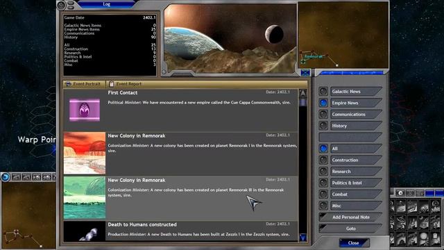Close the Log window with Close
Viewport: 444px width, 250px height.
pyautogui.click(x=354, y=243)
